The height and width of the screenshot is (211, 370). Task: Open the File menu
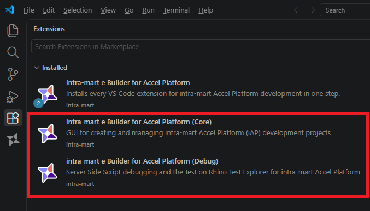[x=29, y=10]
